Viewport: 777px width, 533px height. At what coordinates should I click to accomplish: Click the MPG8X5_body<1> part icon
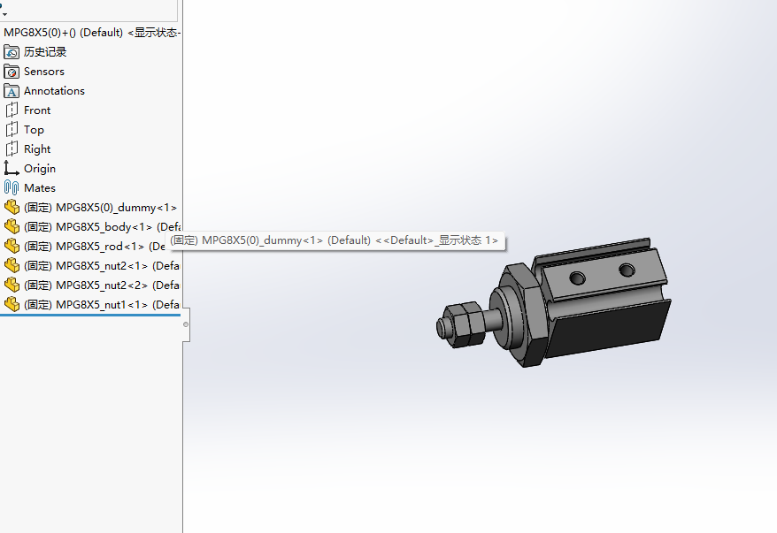tap(12, 226)
